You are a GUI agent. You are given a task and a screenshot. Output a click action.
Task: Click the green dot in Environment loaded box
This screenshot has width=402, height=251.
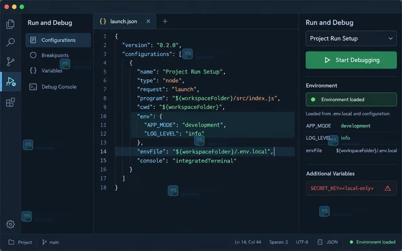tap(313, 99)
